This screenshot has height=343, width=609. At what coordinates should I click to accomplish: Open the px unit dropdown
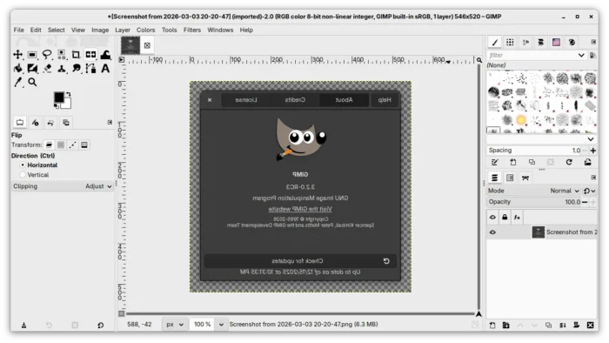tap(174, 325)
